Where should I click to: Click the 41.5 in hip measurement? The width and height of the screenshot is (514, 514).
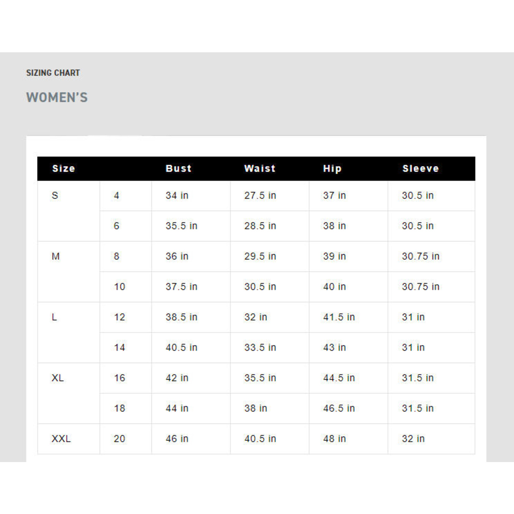(339, 317)
